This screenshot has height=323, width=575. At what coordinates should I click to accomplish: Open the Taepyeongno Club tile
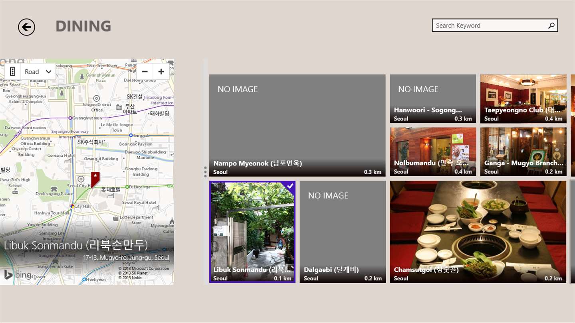[x=523, y=98]
